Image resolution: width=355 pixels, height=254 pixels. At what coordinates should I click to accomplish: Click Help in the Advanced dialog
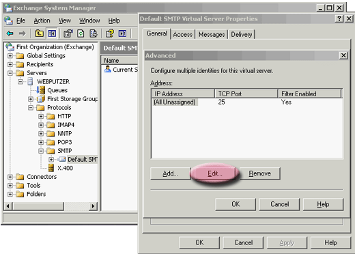click(323, 204)
